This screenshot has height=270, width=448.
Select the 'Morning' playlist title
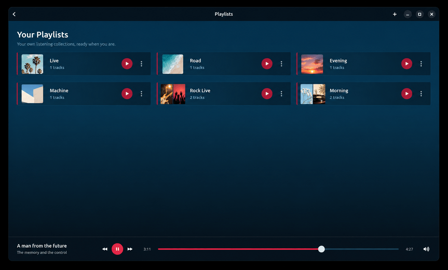(339, 91)
